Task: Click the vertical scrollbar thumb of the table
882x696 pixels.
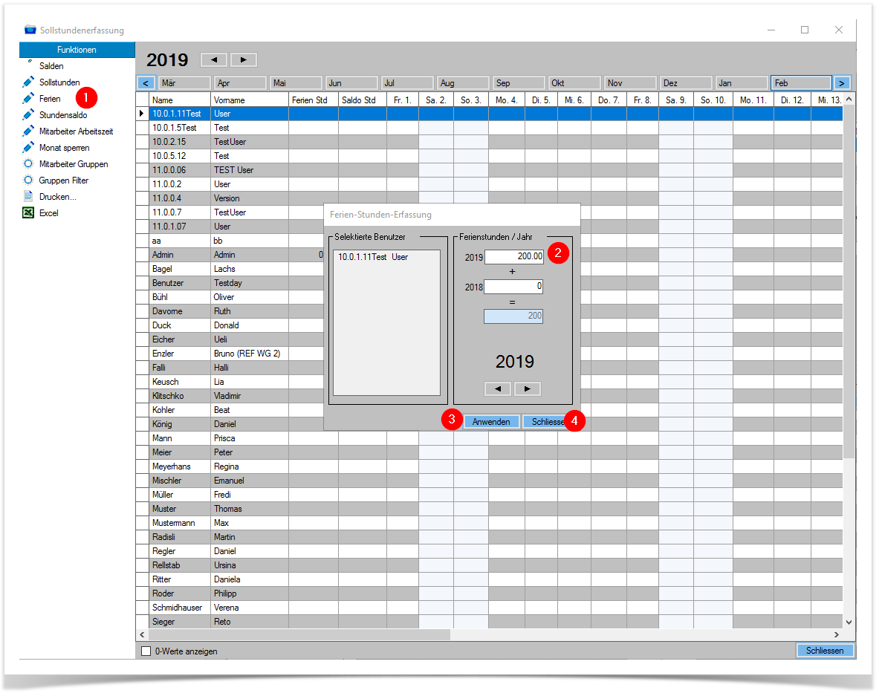Action: [x=849, y=281]
